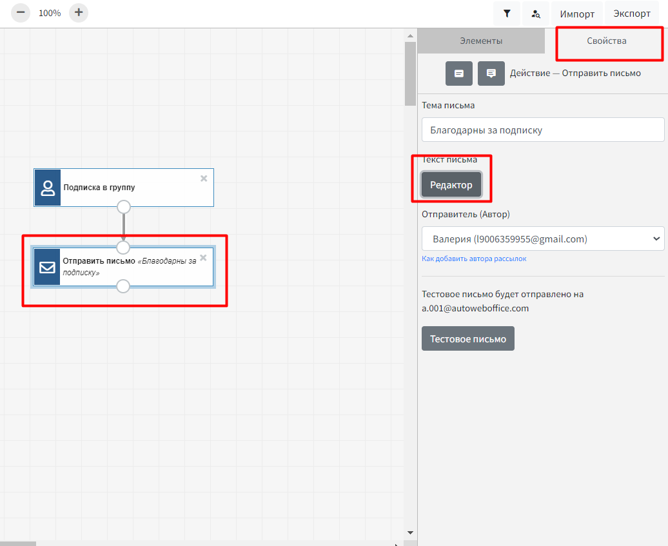Open the Редактор for letter text
668x546 pixels.
(451, 185)
